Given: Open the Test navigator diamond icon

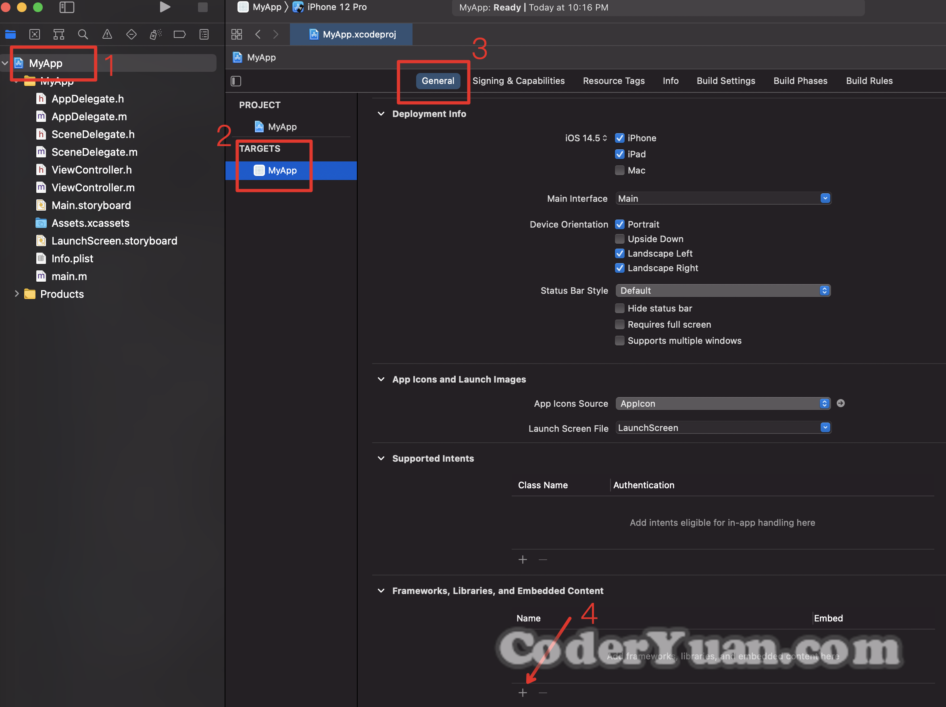Looking at the screenshot, I should (131, 34).
